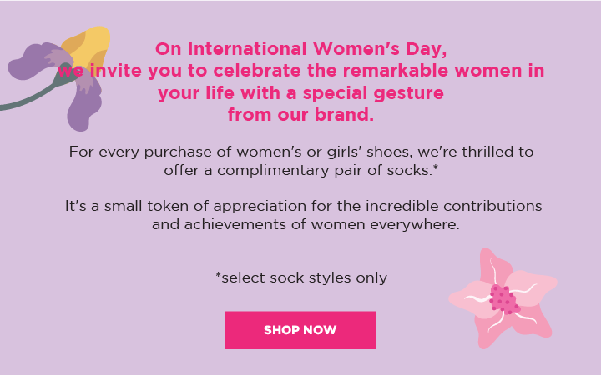Click the headline line "from our brand."
This screenshot has height=375, width=601.
(x=300, y=114)
